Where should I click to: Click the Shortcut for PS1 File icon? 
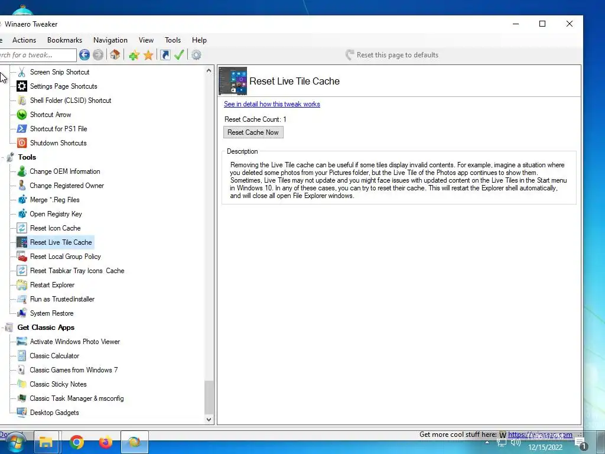click(22, 128)
